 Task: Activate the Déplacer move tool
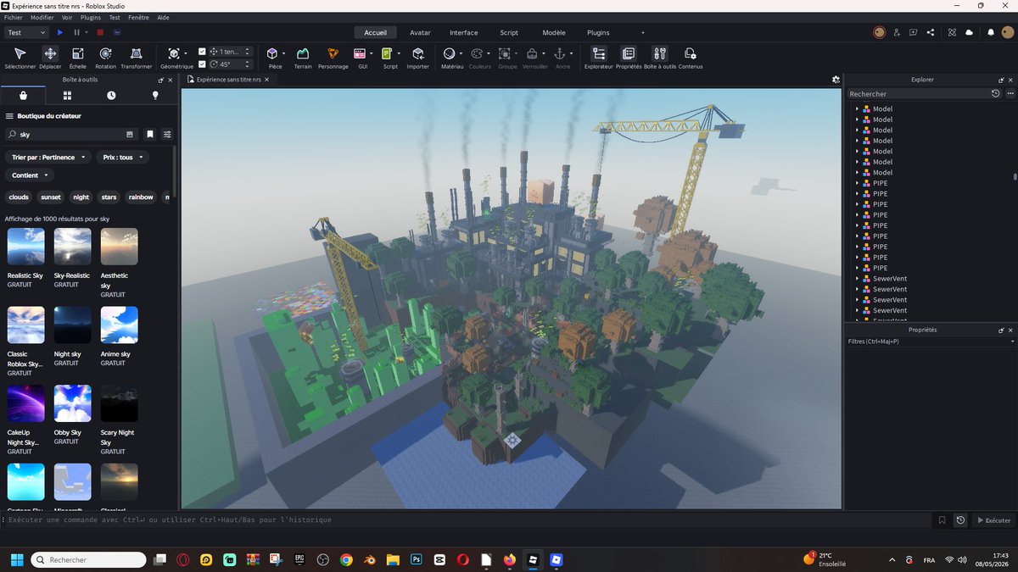point(50,58)
